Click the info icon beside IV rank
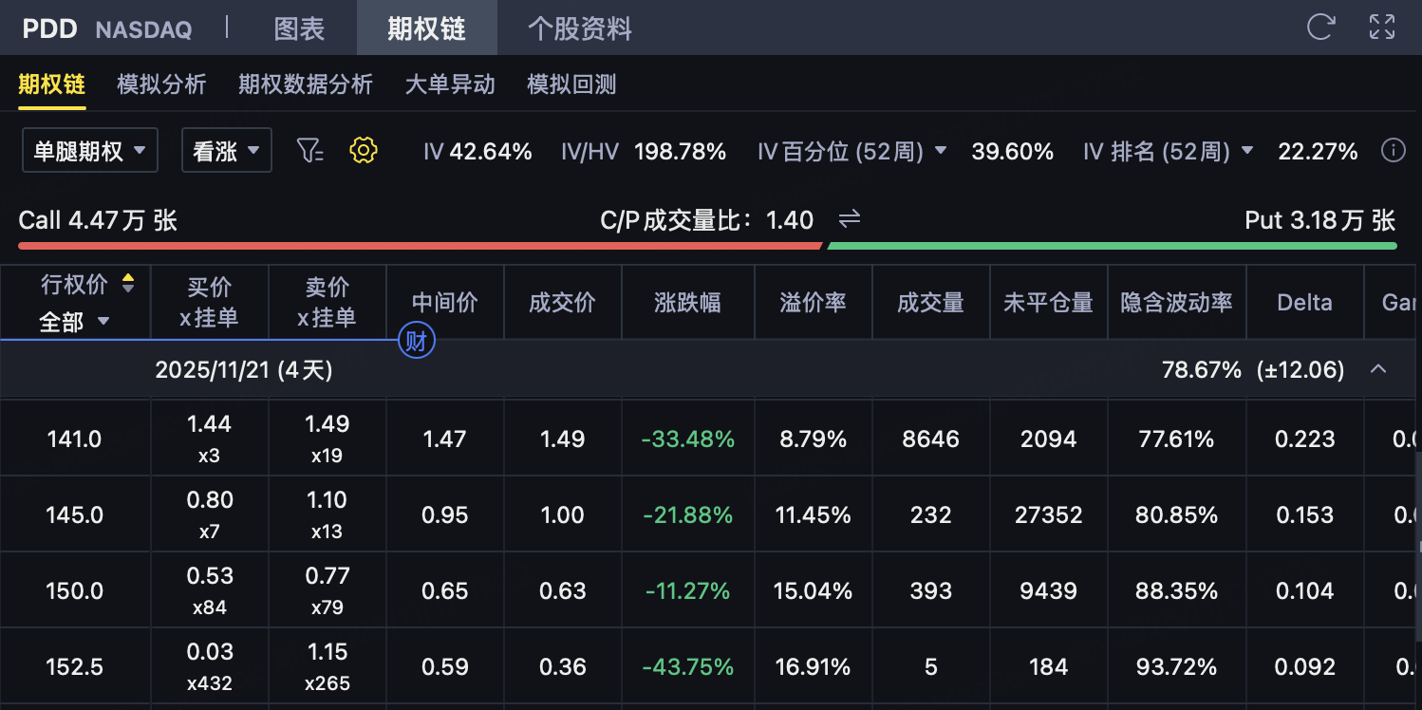The image size is (1422, 710). [x=1393, y=150]
